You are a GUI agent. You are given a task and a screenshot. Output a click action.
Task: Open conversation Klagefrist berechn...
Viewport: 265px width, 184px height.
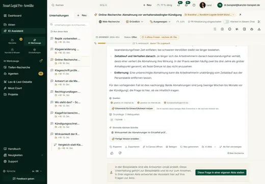click(69, 115)
